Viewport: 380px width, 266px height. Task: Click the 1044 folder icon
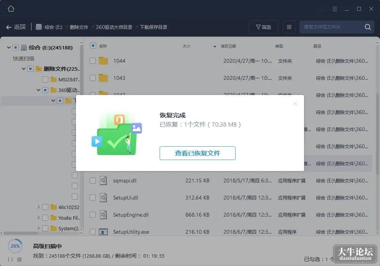[x=103, y=60]
